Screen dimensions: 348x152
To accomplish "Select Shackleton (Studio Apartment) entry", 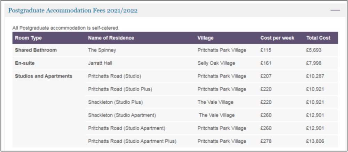I will tap(122, 115).
